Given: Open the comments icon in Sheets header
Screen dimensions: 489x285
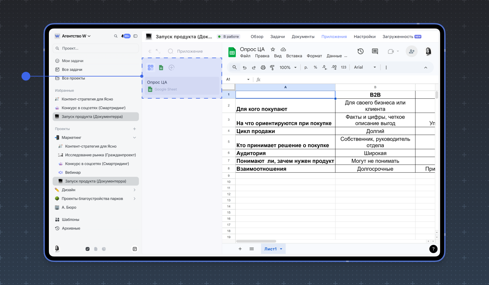Looking at the screenshot, I should [x=375, y=51].
